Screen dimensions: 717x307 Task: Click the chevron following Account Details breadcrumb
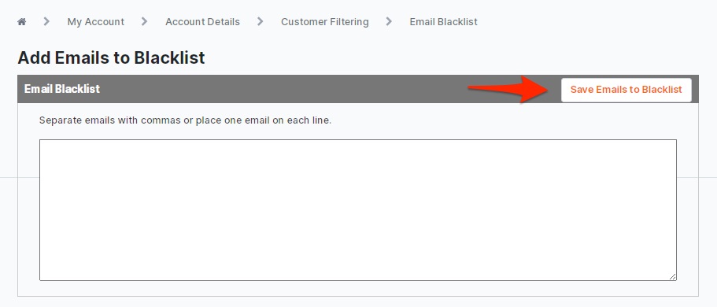[x=261, y=21]
